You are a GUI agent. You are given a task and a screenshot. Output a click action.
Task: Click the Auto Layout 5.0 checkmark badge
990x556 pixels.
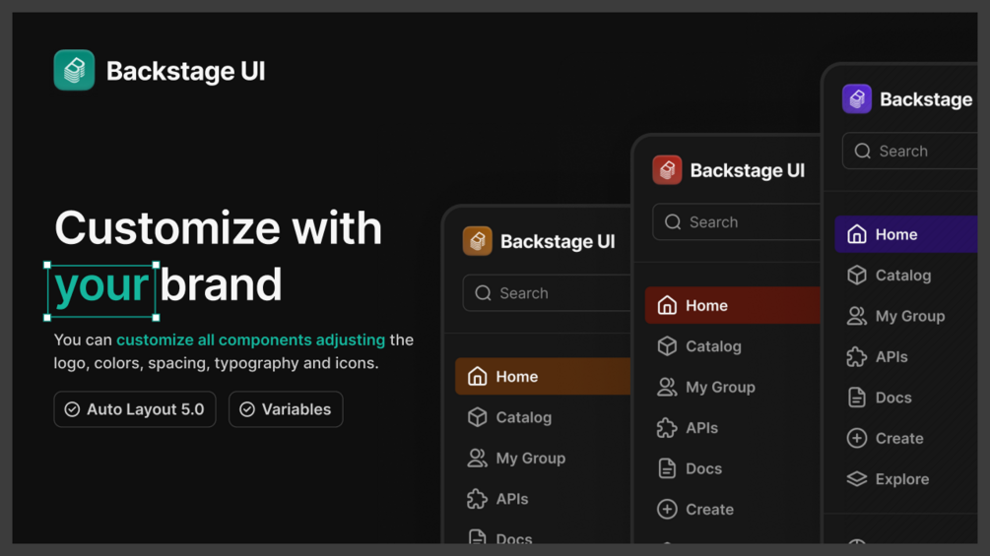coord(135,409)
